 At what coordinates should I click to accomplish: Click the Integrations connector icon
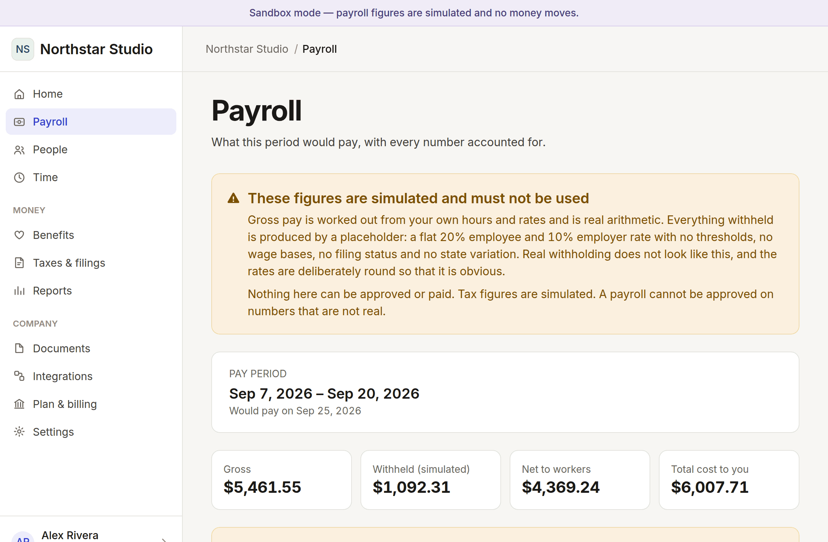(19, 377)
